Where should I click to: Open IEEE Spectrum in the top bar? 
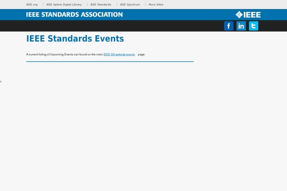click(130, 5)
